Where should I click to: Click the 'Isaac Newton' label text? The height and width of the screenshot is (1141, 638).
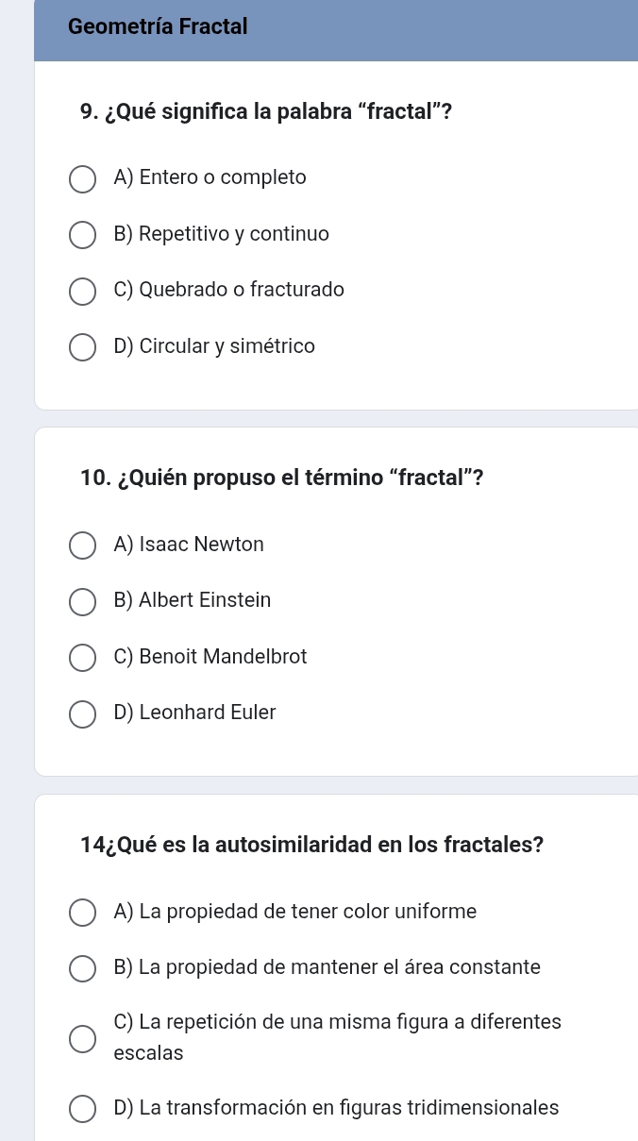click(202, 545)
